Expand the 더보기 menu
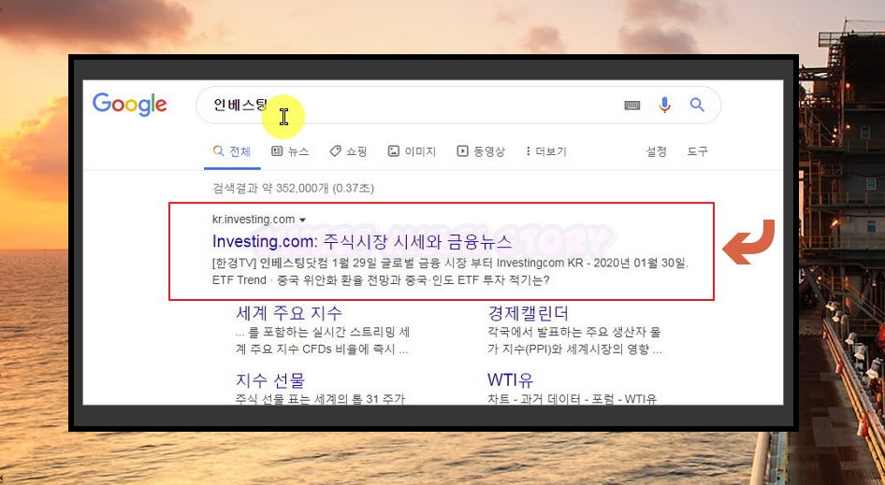 pos(545,151)
